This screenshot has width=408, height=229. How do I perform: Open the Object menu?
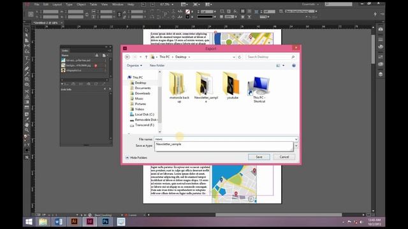(81, 4)
